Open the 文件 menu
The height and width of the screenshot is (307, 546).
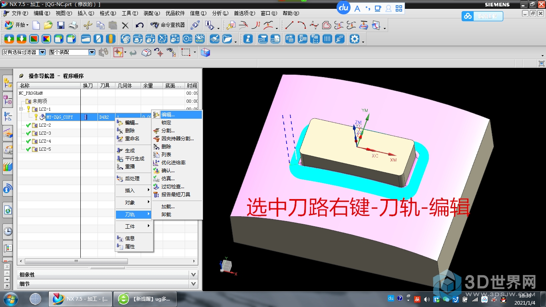pos(19,13)
